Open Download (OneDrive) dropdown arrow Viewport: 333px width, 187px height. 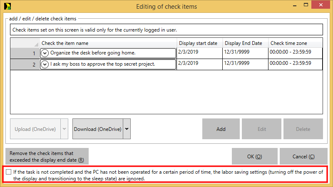(127, 129)
